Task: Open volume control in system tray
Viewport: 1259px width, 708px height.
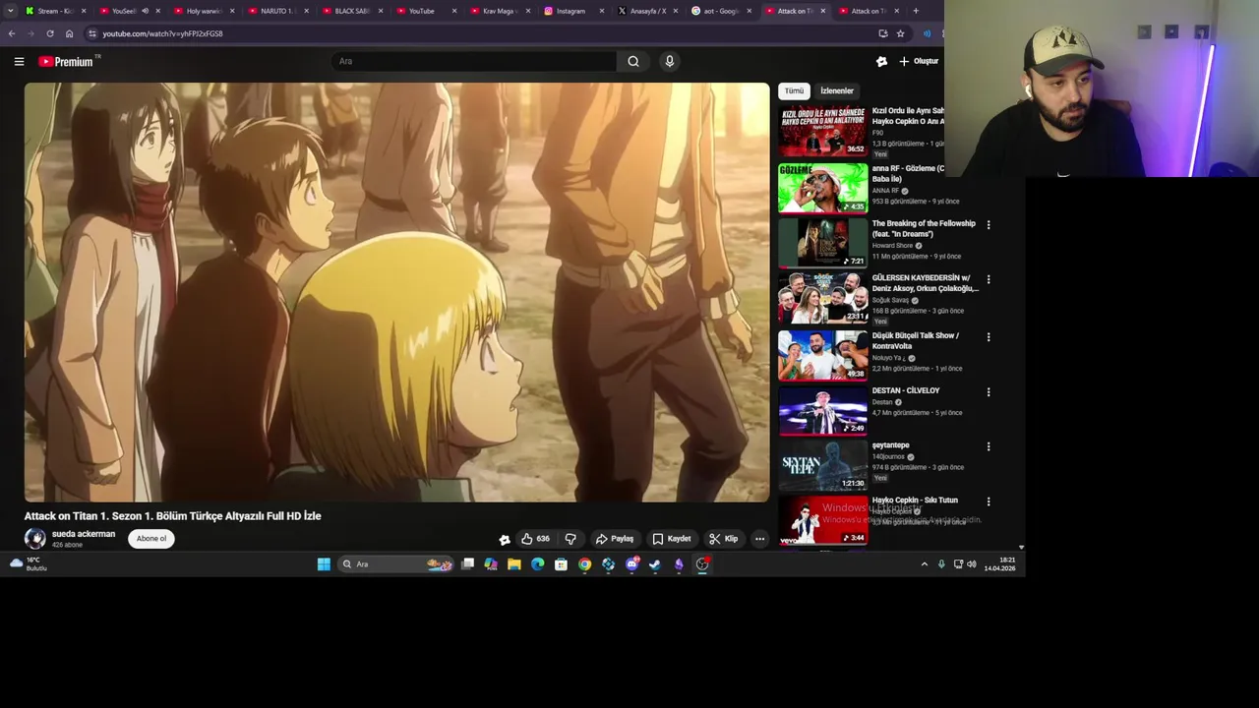Action: point(972,564)
